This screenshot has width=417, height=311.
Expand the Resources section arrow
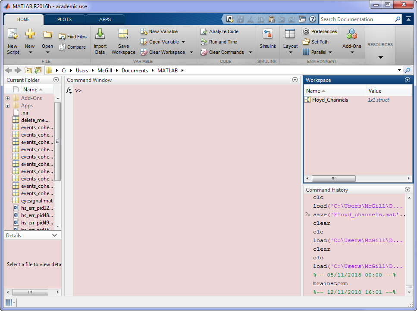tap(380, 57)
